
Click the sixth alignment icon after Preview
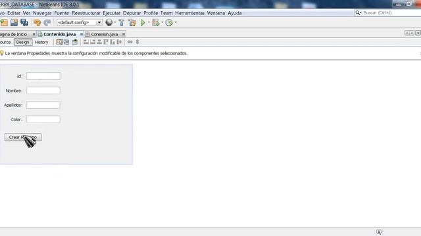pyautogui.click(x=119, y=42)
